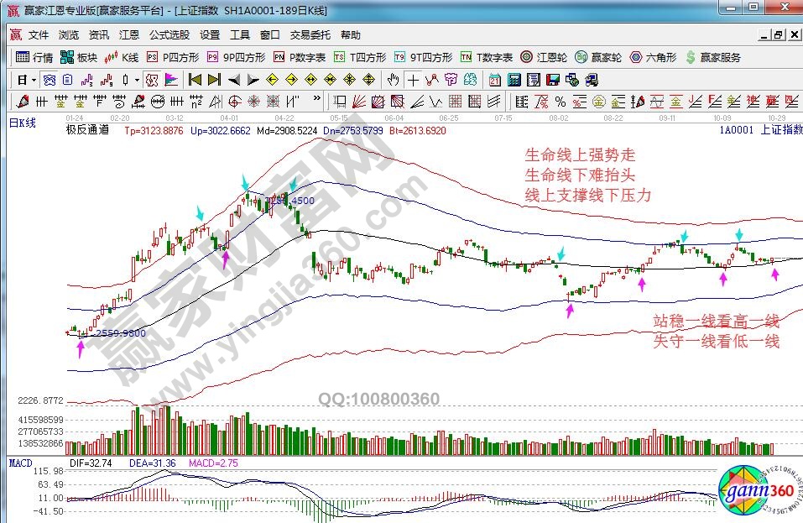Open the 公式选股 menu
The height and width of the screenshot is (523, 803).
169,35
